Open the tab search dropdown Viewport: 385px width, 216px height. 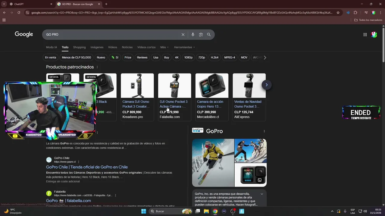[4, 4]
